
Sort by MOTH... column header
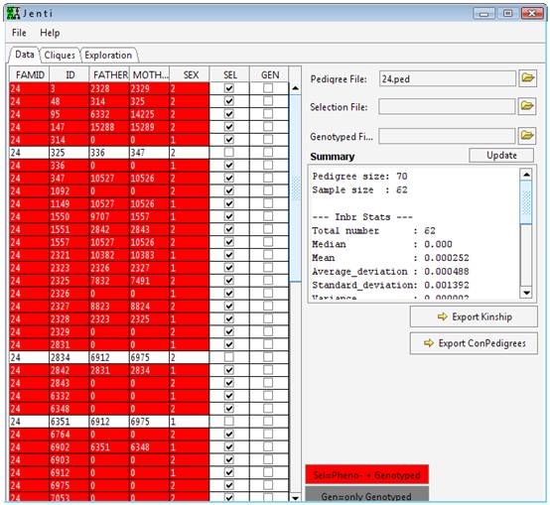coord(150,74)
